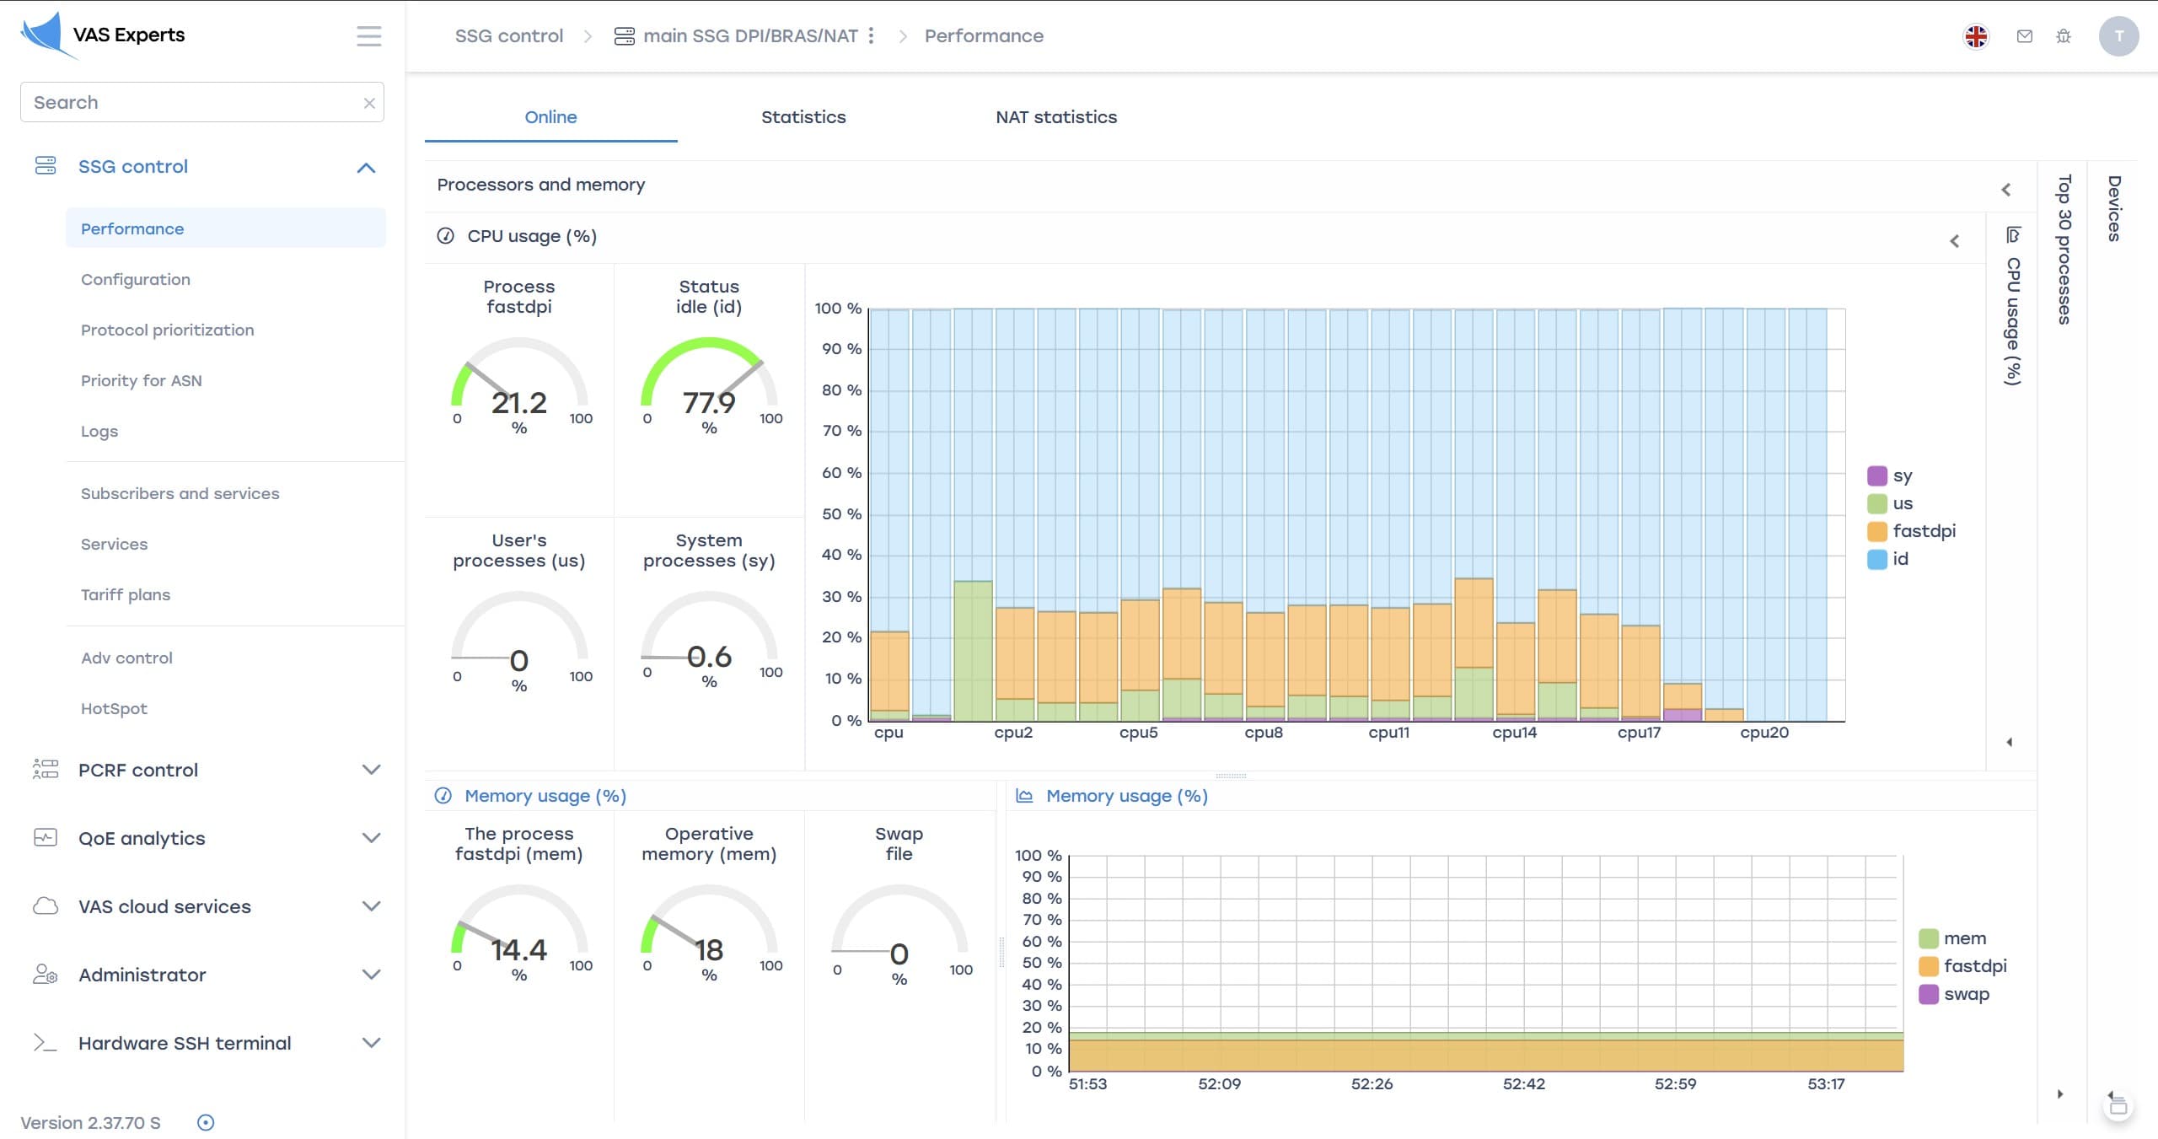Open the Configuration menu item
The image size is (2158, 1139).
[136, 279]
